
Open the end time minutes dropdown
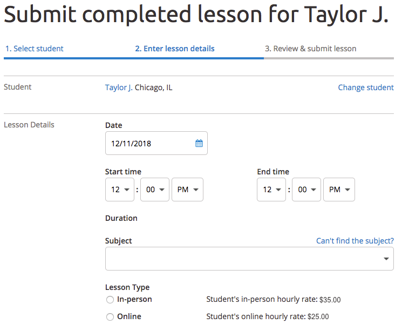point(306,190)
